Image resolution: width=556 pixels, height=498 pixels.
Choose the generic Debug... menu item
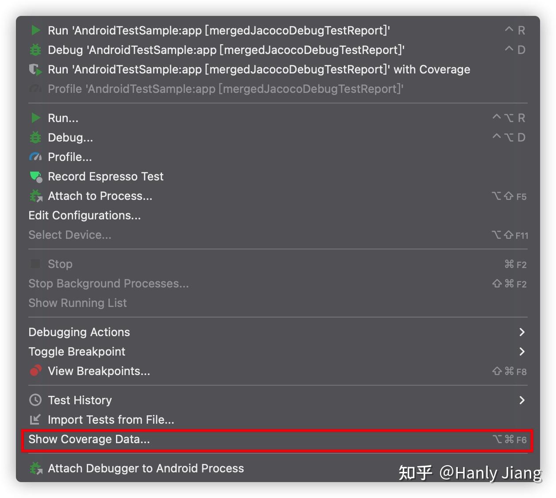(278, 138)
